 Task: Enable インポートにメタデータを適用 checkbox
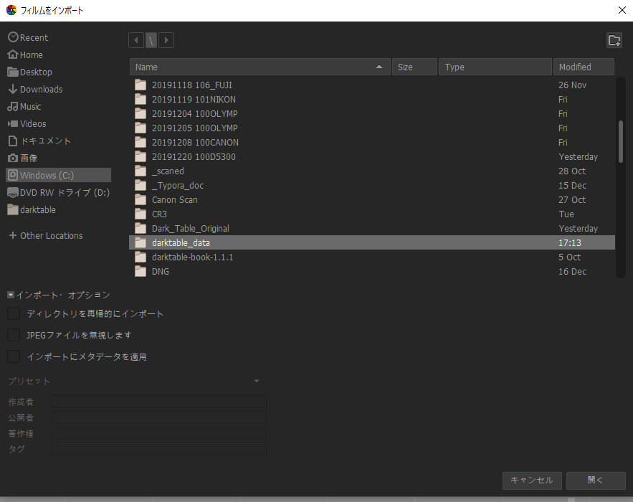[14, 356]
